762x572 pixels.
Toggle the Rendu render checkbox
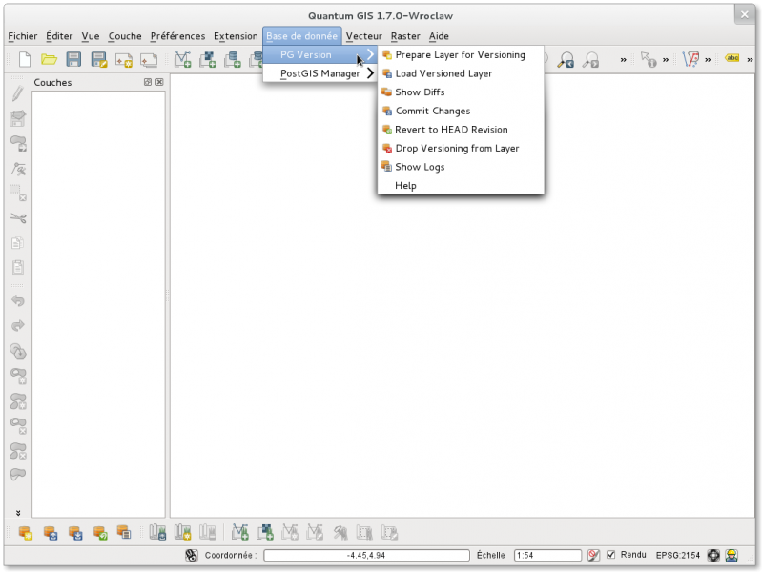pos(611,555)
